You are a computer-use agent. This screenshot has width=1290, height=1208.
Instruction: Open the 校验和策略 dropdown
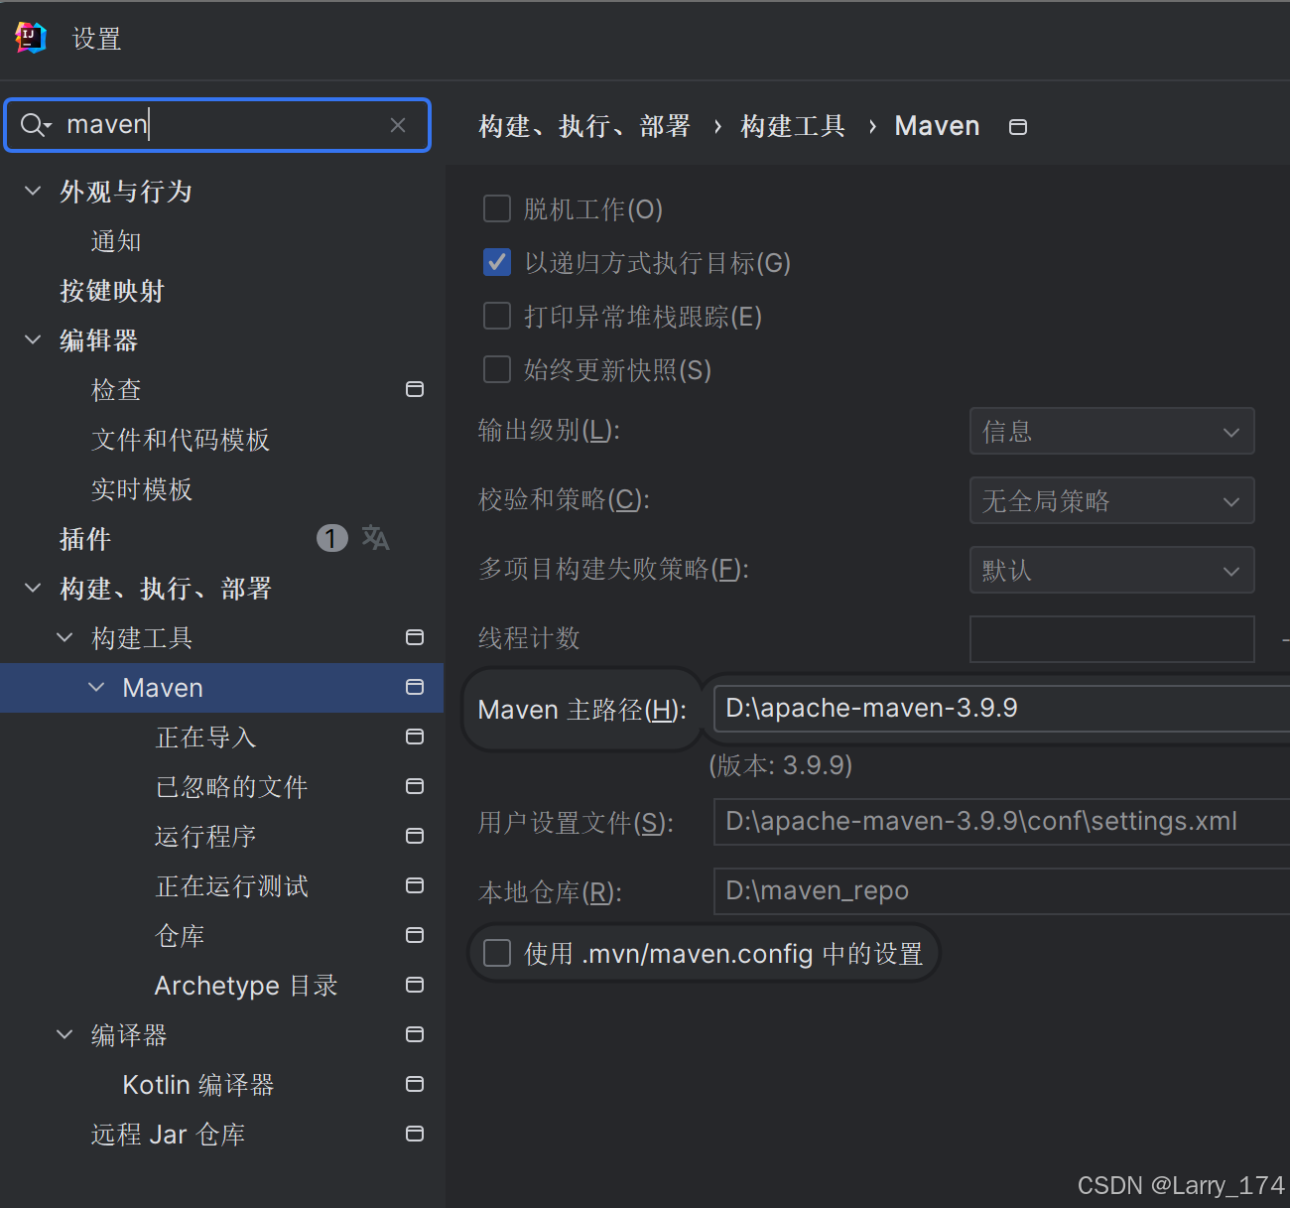coord(1111,500)
